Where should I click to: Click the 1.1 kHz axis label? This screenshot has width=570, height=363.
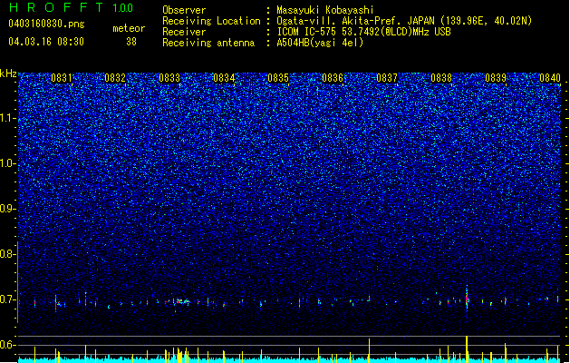[8, 119]
